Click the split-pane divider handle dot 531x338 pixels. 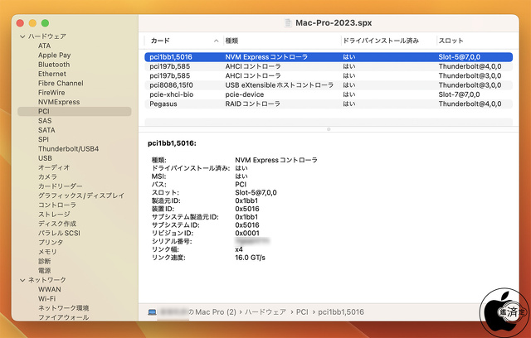[329, 129]
